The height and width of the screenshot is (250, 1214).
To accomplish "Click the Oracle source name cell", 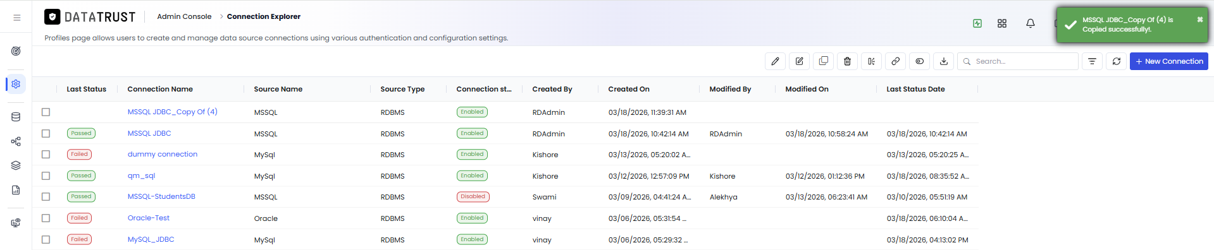I will click(x=266, y=218).
